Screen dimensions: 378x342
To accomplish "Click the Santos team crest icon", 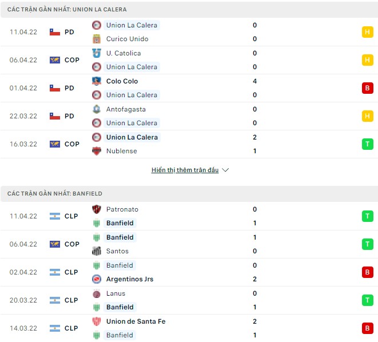I will [x=97, y=251].
